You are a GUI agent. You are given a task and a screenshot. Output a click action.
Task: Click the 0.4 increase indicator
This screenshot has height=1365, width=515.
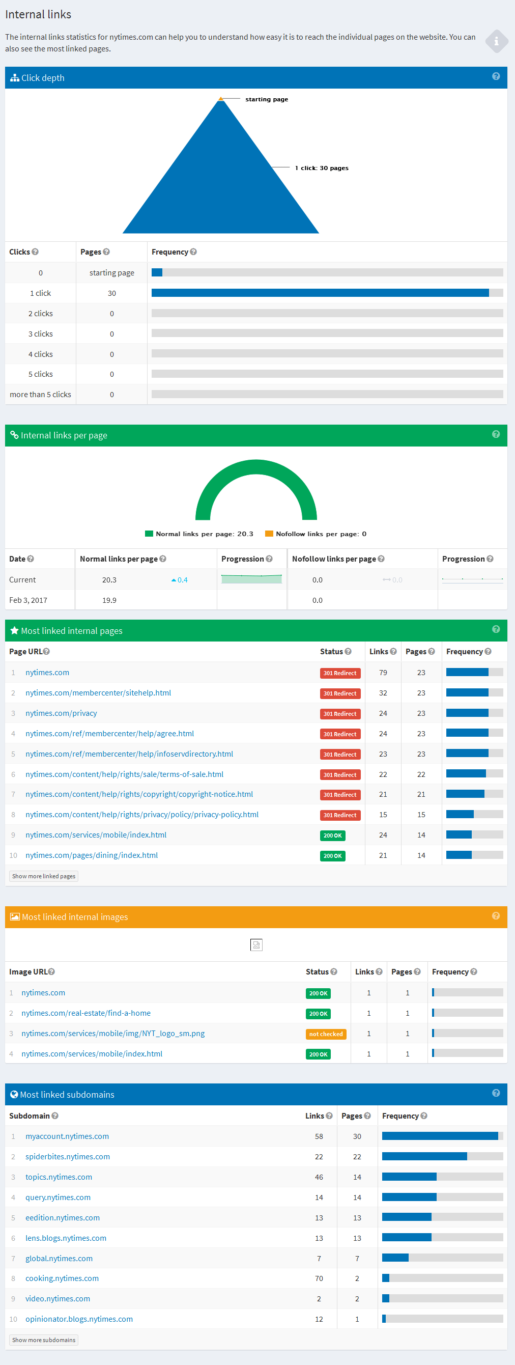click(x=179, y=580)
